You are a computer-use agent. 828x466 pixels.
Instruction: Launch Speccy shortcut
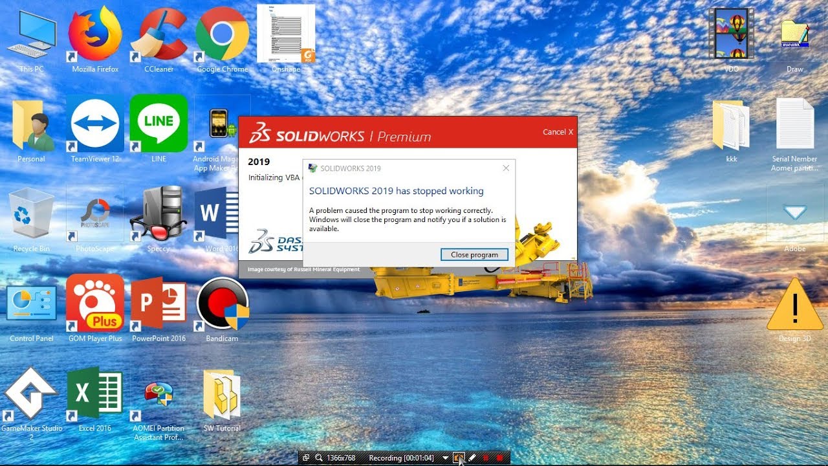coord(158,220)
